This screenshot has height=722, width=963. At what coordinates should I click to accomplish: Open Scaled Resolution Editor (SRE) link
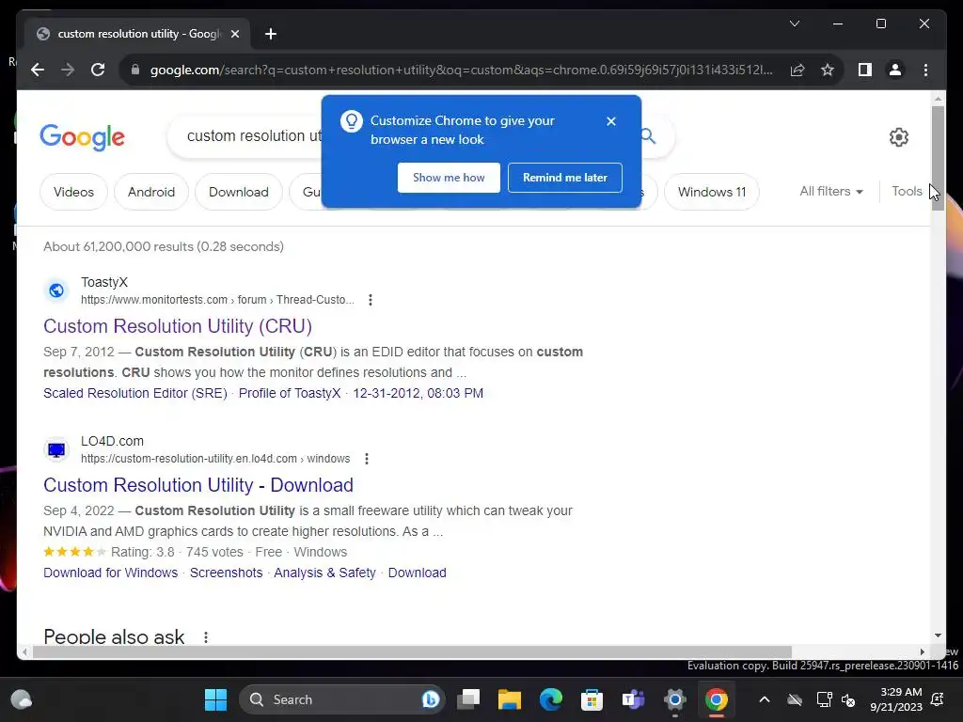(x=135, y=393)
